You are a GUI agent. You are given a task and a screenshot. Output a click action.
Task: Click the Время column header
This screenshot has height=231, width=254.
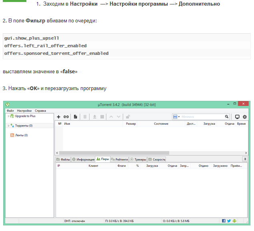pos(241,124)
